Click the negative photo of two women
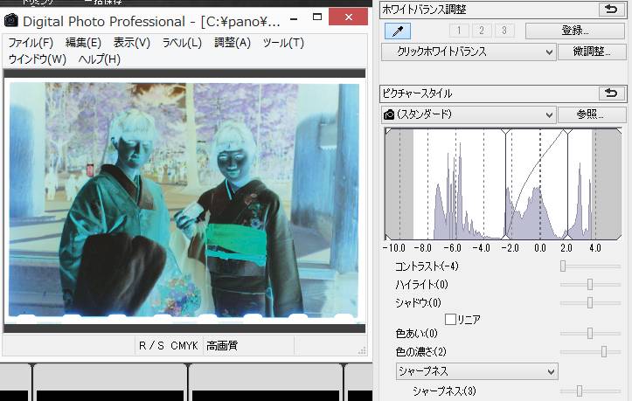Viewport: 632px width, 401px height. (184, 199)
